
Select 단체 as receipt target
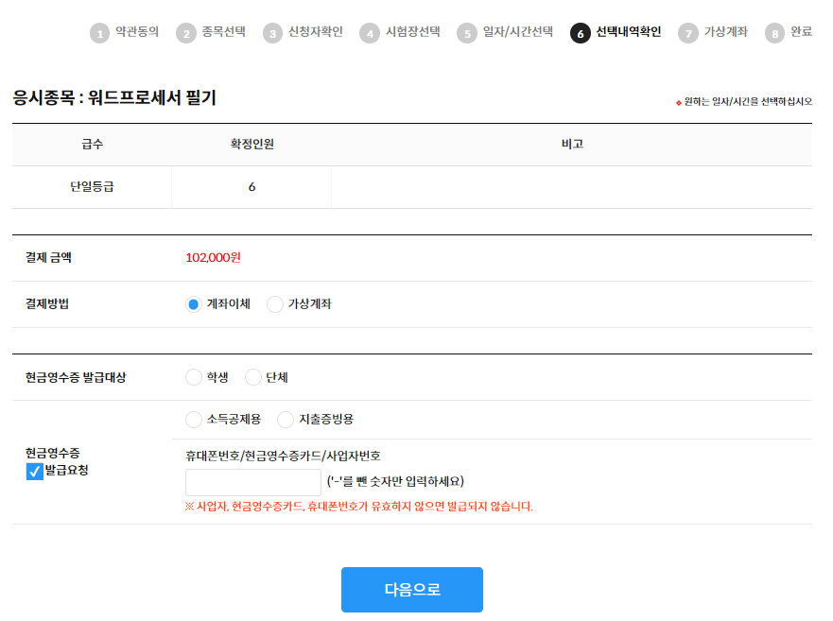click(x=253, y=377)
